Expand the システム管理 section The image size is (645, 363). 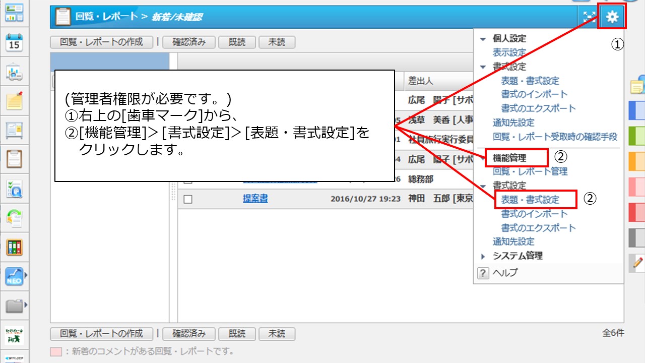[483, 256]
